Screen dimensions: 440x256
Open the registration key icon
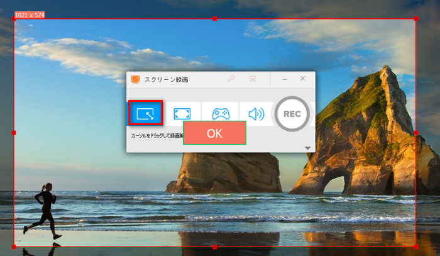pos(231,79)
